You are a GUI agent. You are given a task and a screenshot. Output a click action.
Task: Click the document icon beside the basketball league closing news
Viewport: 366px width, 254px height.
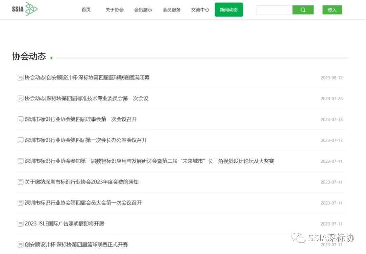[x=20, y=77]
